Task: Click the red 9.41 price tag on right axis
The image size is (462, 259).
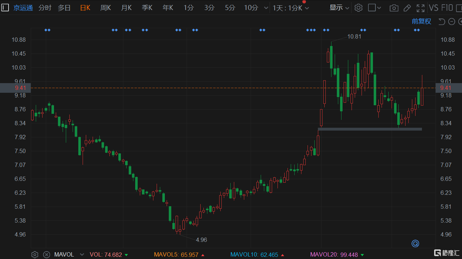Action: click(448, 88)
